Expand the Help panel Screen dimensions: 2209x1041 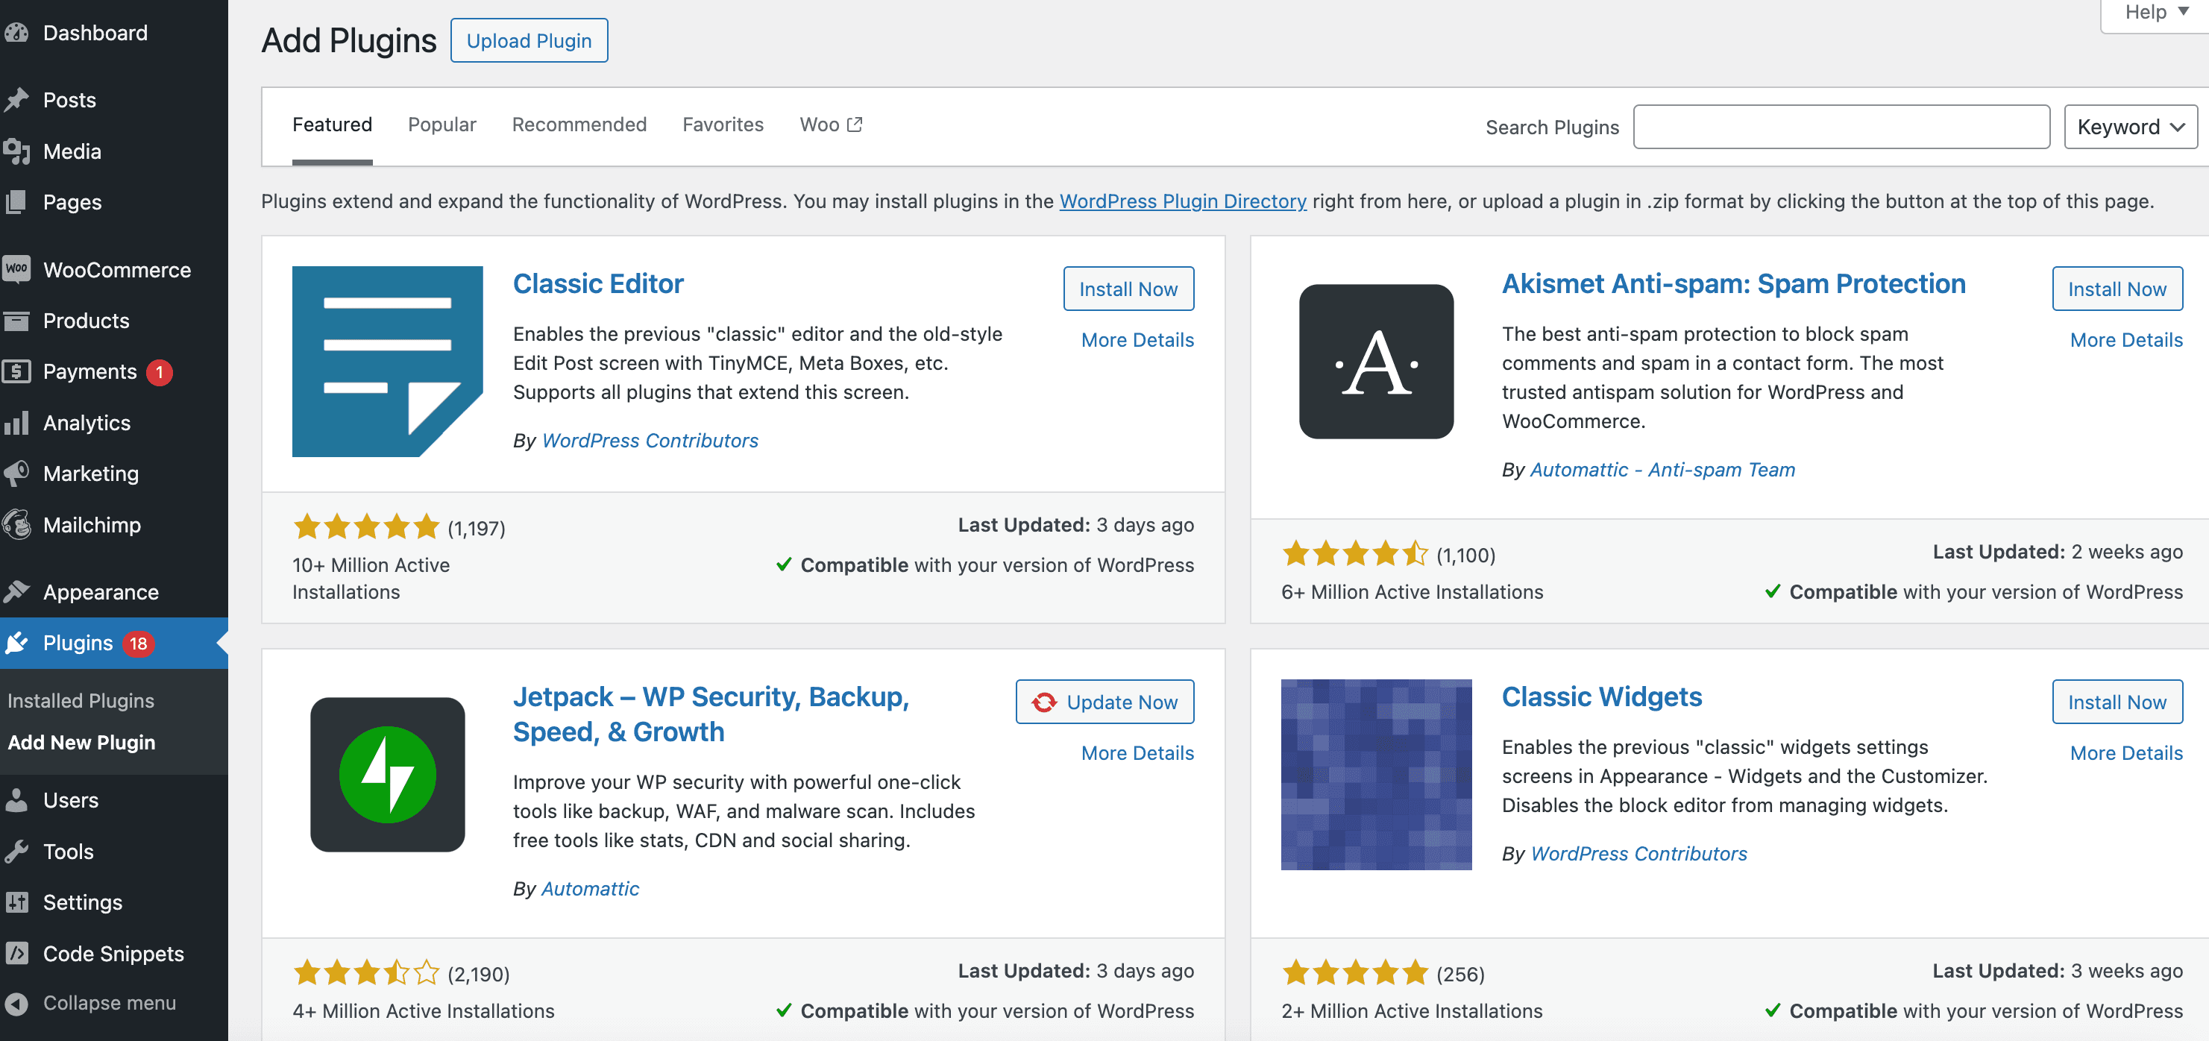(x=2156, y=12)
